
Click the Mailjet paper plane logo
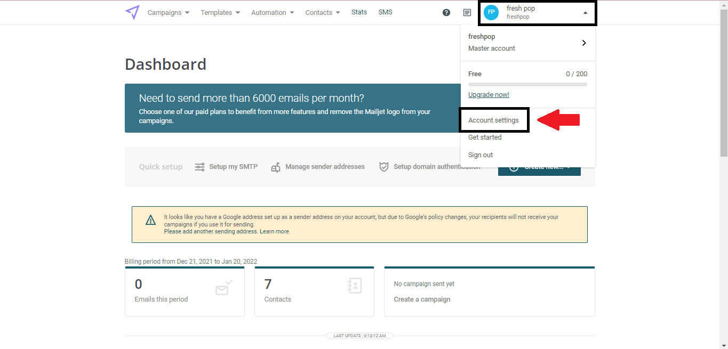(x=132, y=12)
